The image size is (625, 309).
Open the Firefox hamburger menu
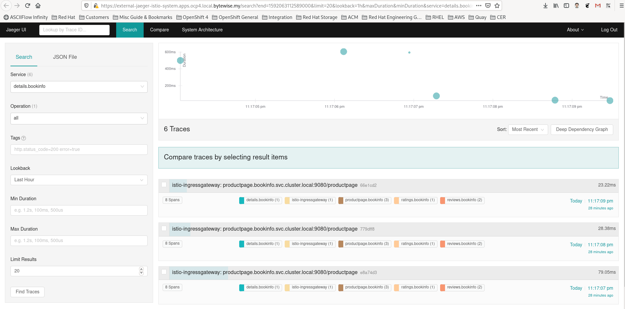click(x=621, y=6)
